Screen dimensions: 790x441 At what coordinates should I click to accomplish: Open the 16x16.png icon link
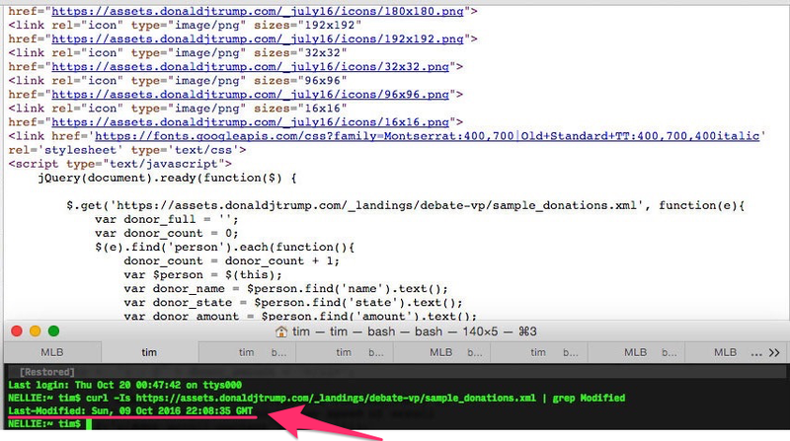coord(251,121)
